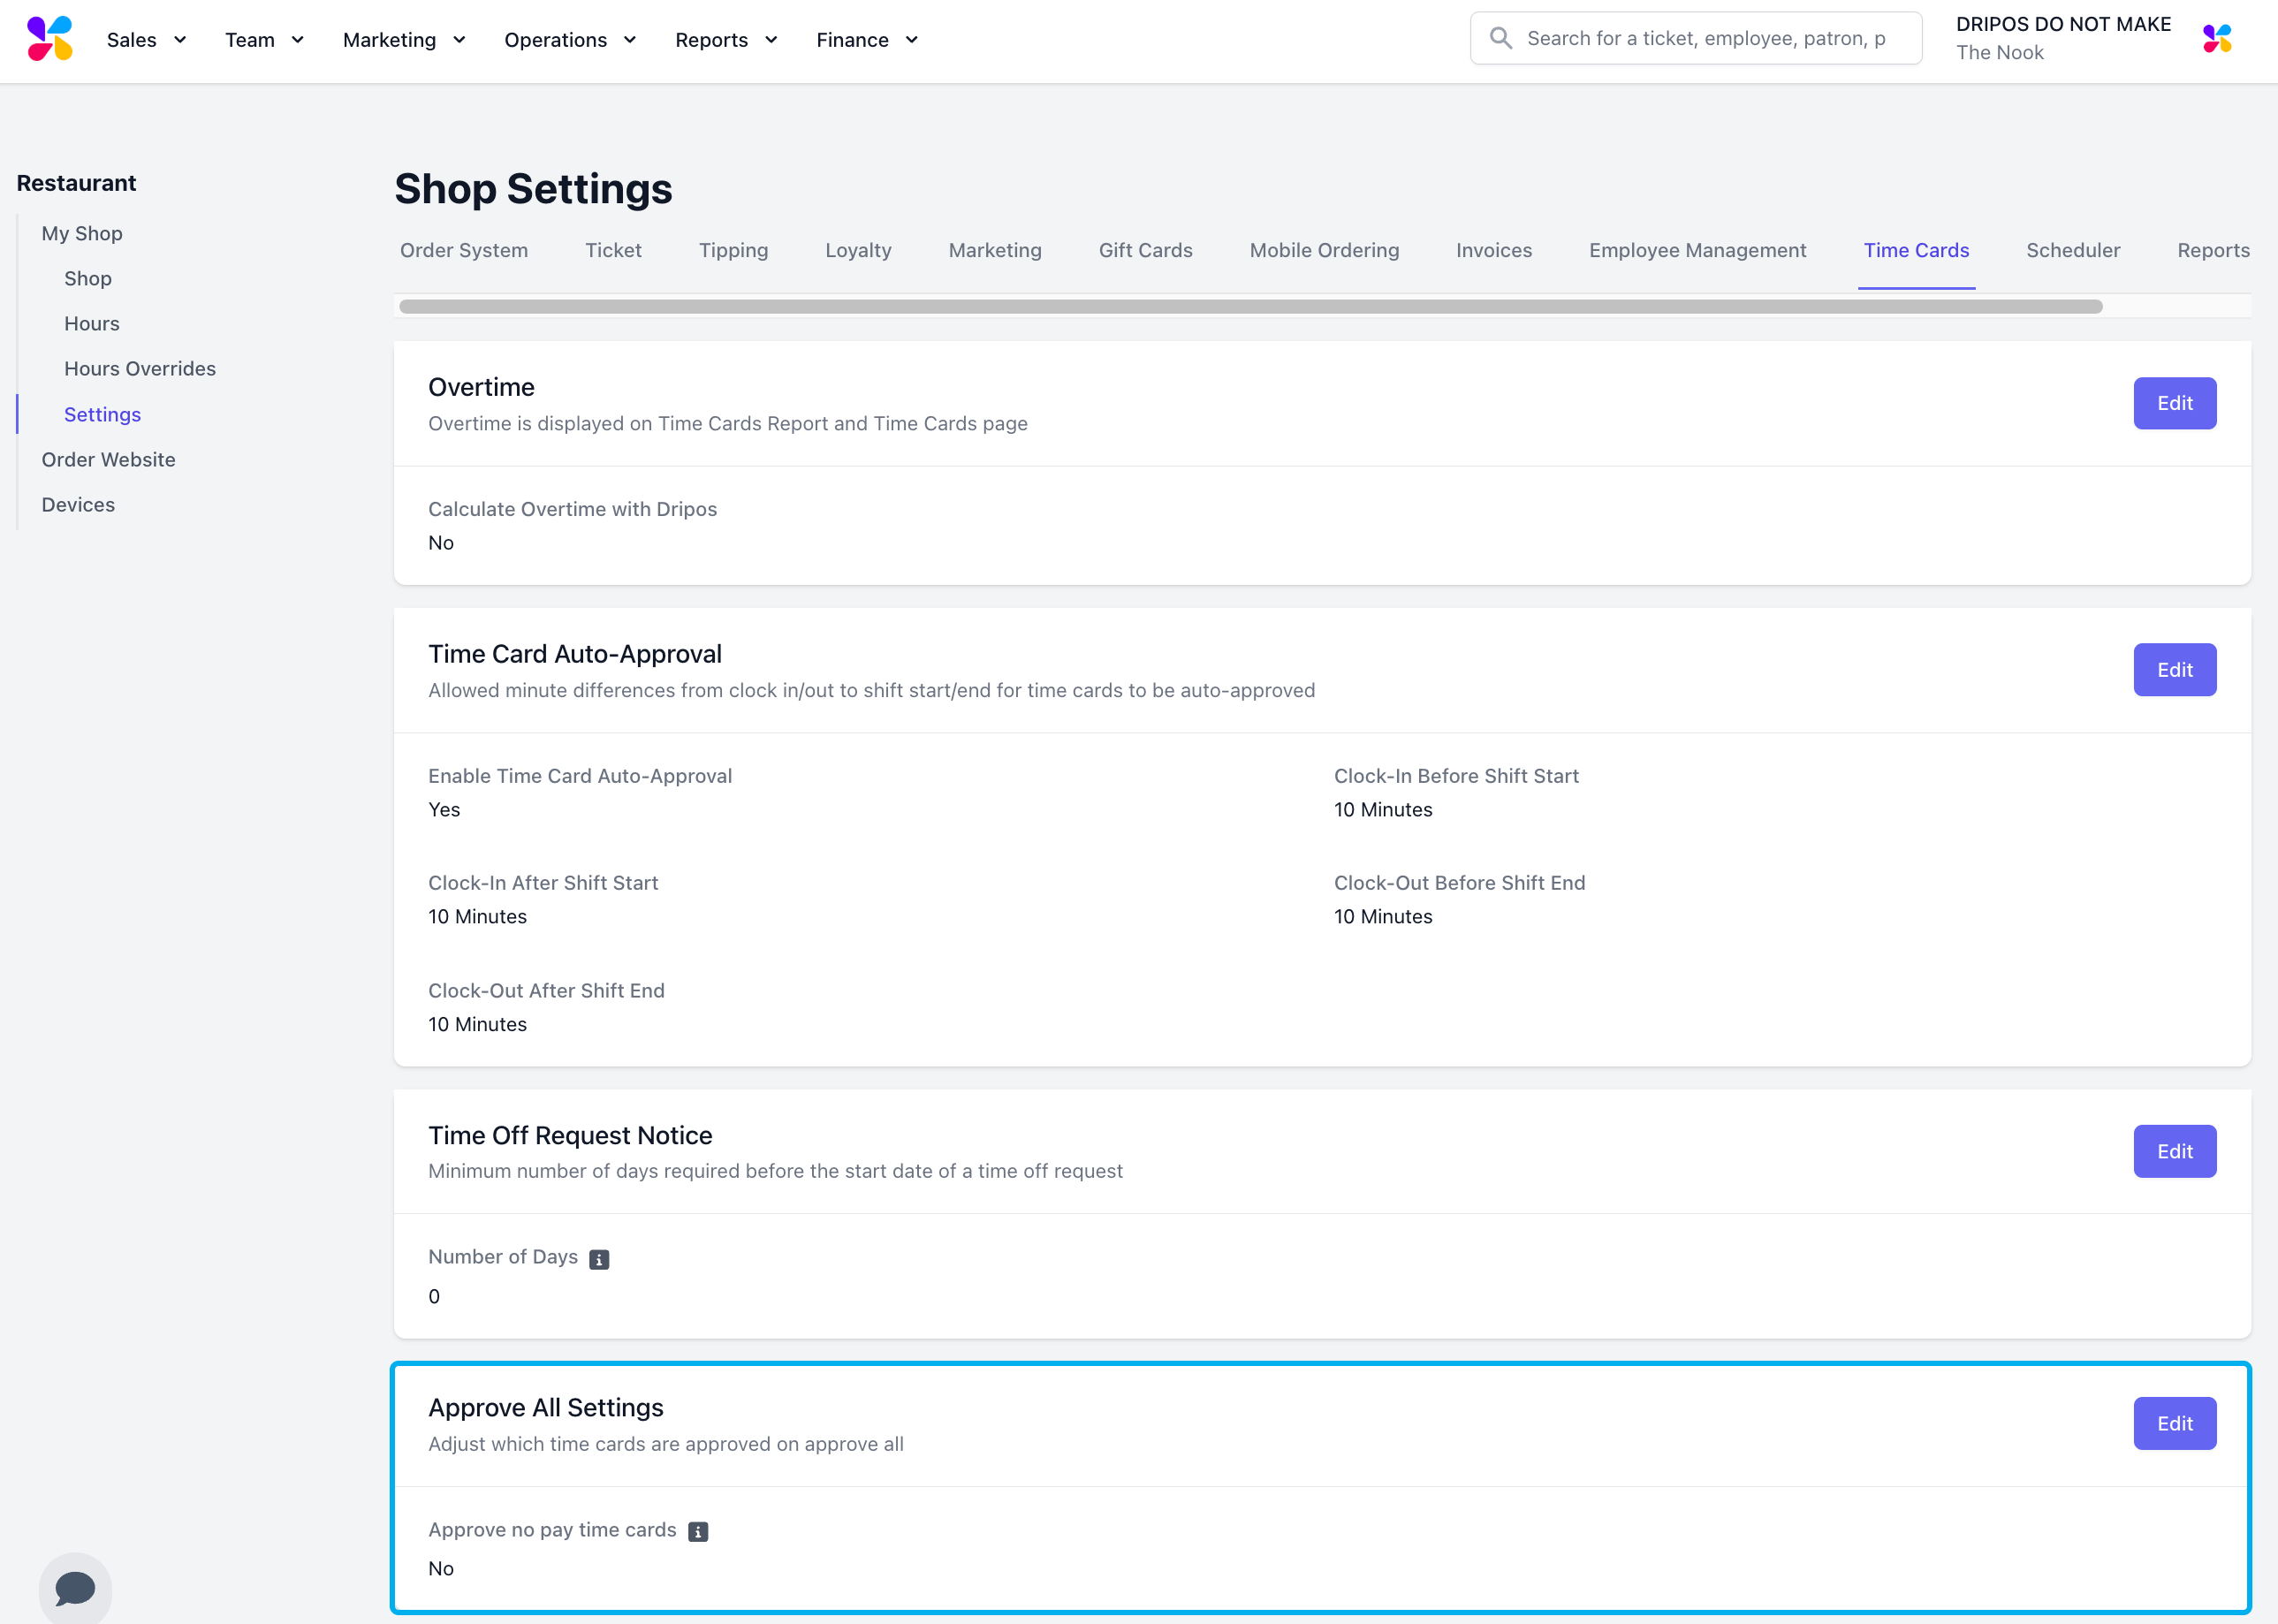This screenshot has height=1624, width=2278.
Task: Click Edit for Approve All Settings
Action: 2174,1423
